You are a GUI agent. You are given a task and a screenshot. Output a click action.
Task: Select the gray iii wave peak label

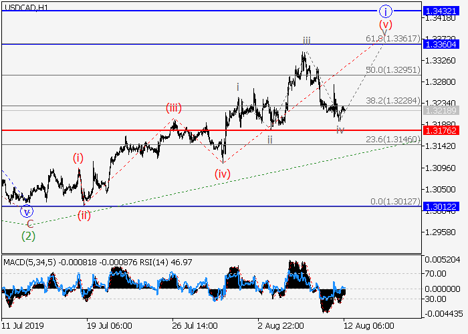(x=306, y=40)
